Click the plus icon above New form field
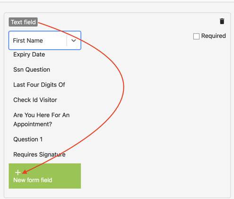Image resolution: width=234 pixels, height=199 pixels. (x=18, y=173)
